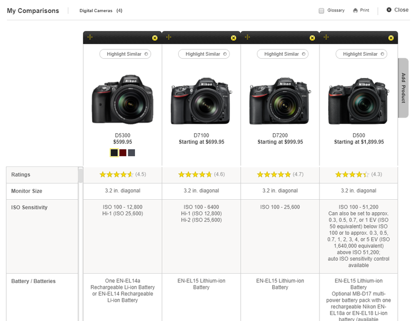This screenshot has height=321, width=417.
Task: Remove the D7100 column with yellow X
Action: pyautogui.click(x=234, y=38)
